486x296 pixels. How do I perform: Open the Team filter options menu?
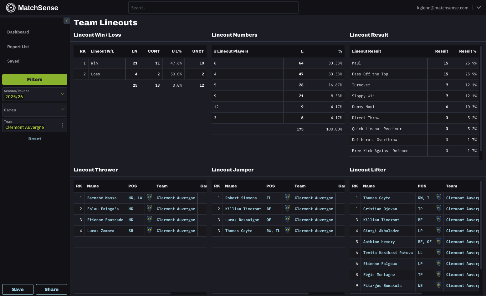62,125
